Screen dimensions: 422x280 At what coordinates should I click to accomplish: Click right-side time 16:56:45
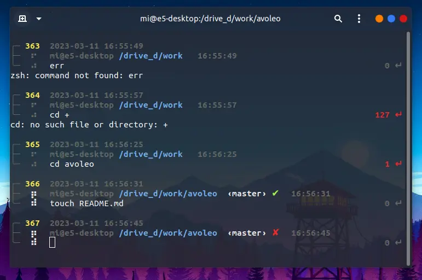point(310,233)
